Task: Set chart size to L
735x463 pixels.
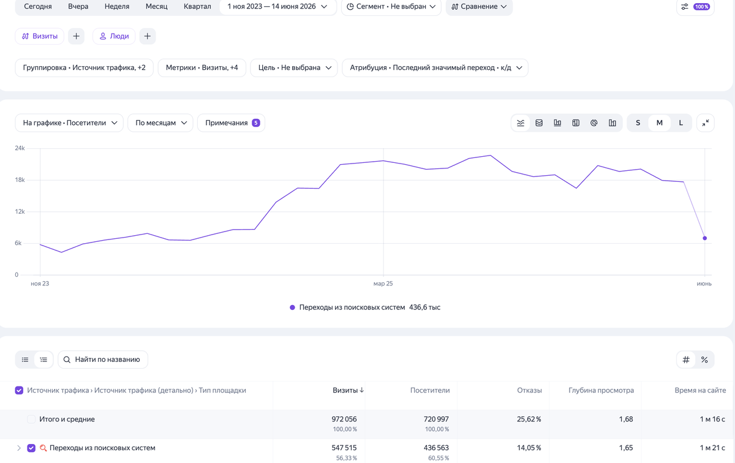Action: (x=681, y=123)
